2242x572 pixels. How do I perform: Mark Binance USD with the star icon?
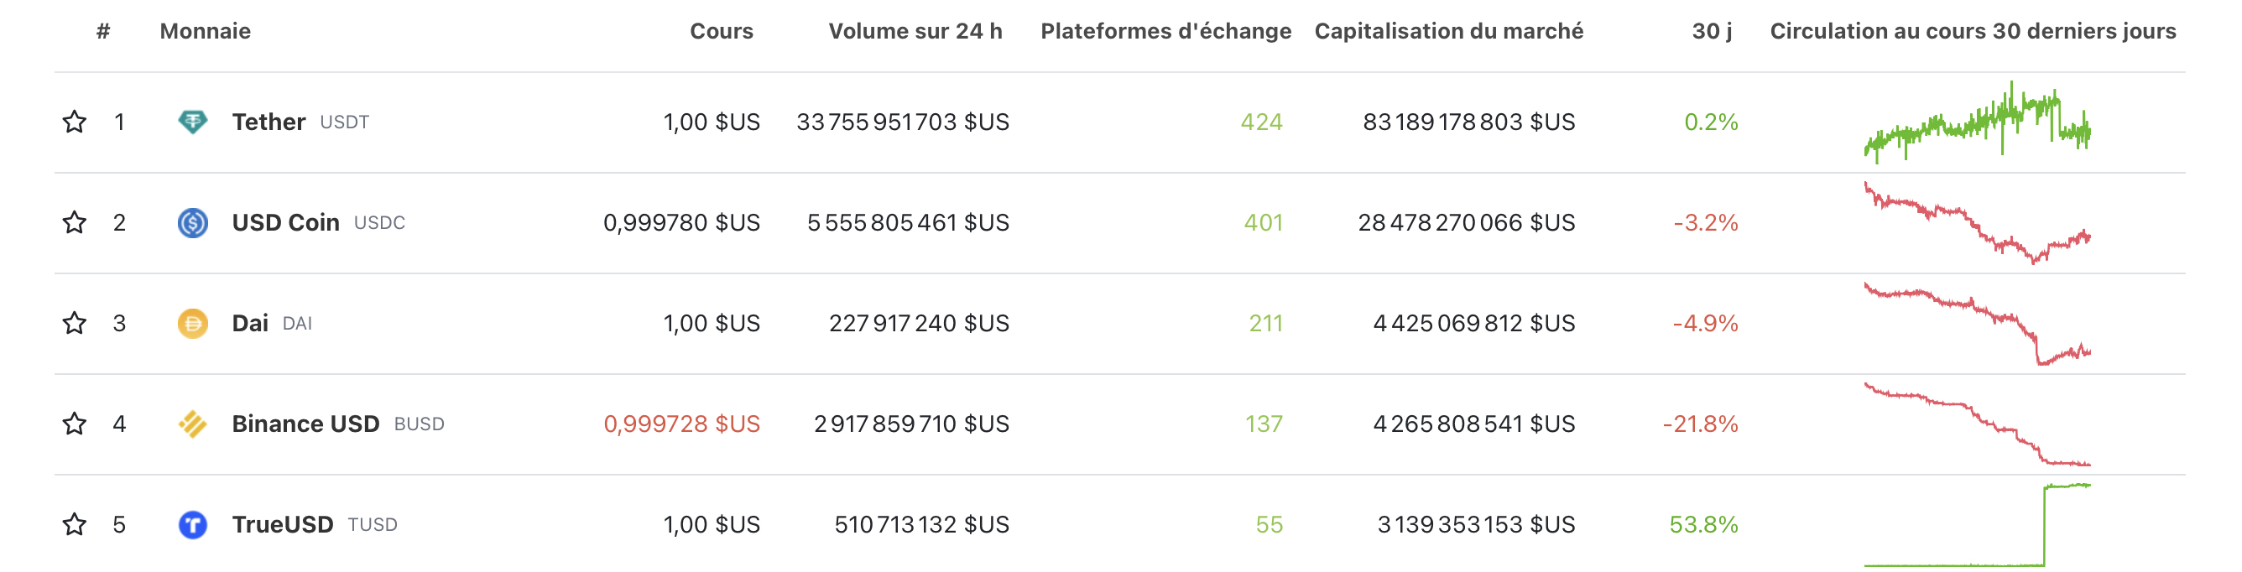coord(75,424)
